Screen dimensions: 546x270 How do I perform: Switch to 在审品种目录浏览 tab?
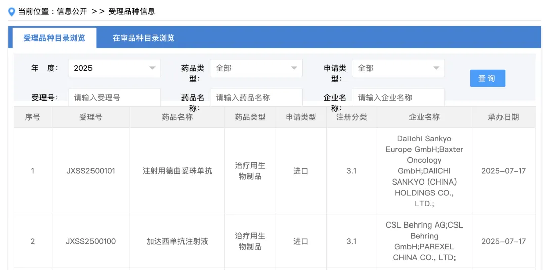coord(144,38)
